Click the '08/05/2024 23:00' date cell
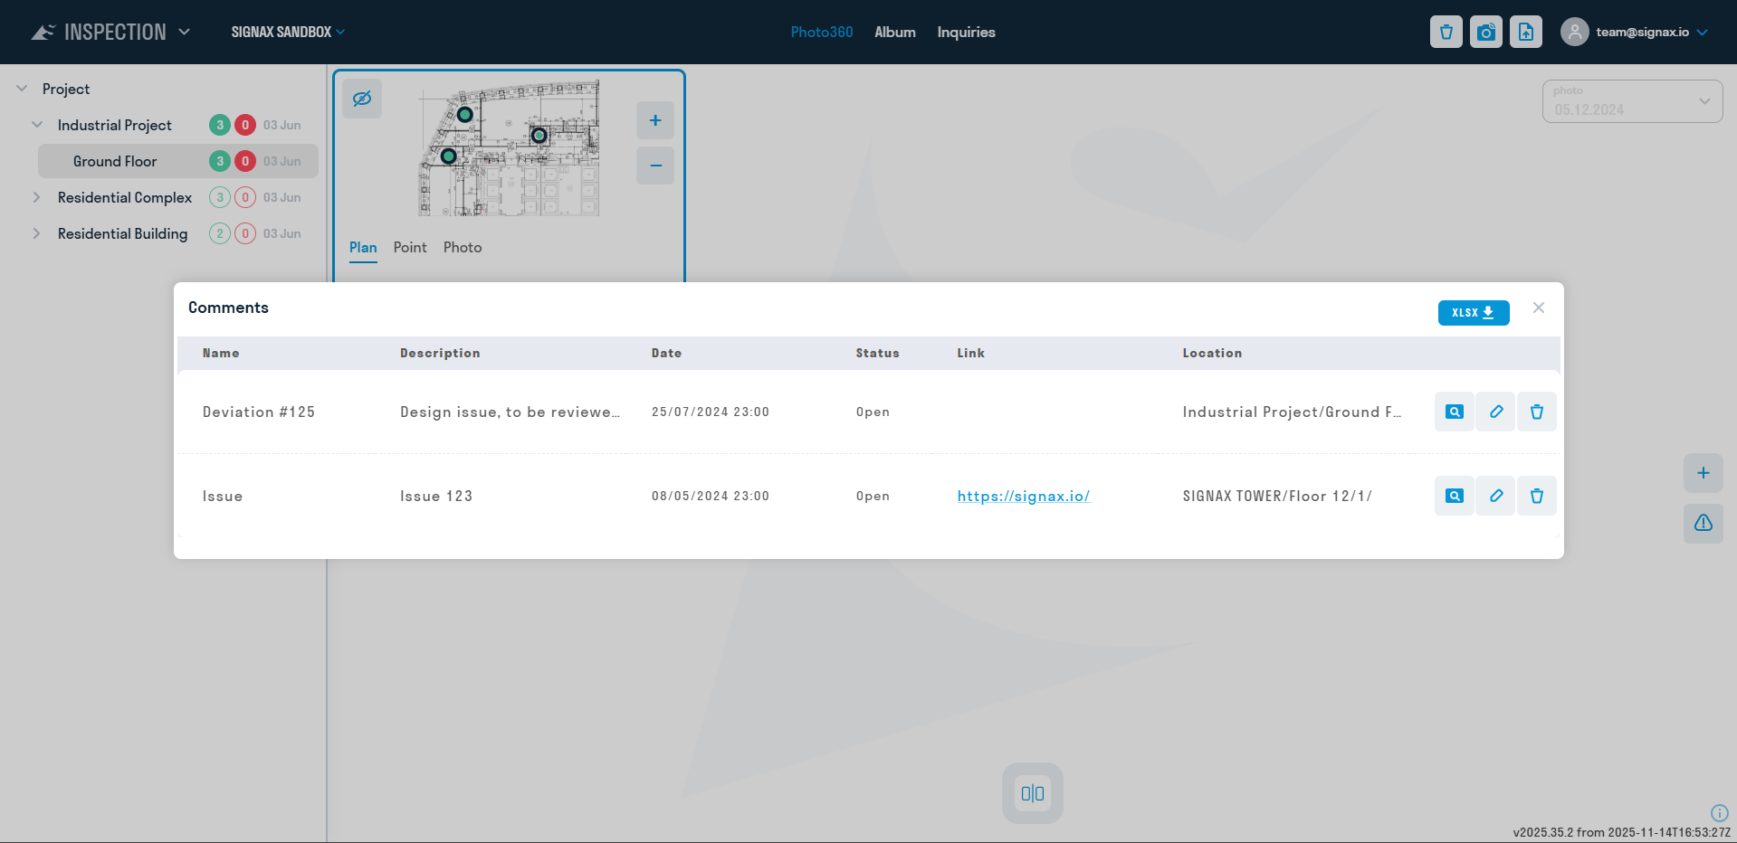This screenshot has height=843, width=1737. [x=711, y=496]
